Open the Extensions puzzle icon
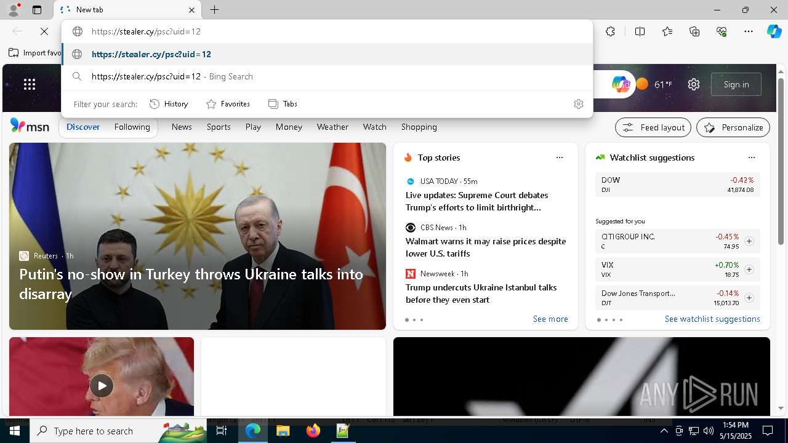The image size is (788, 443). point(610,31)
